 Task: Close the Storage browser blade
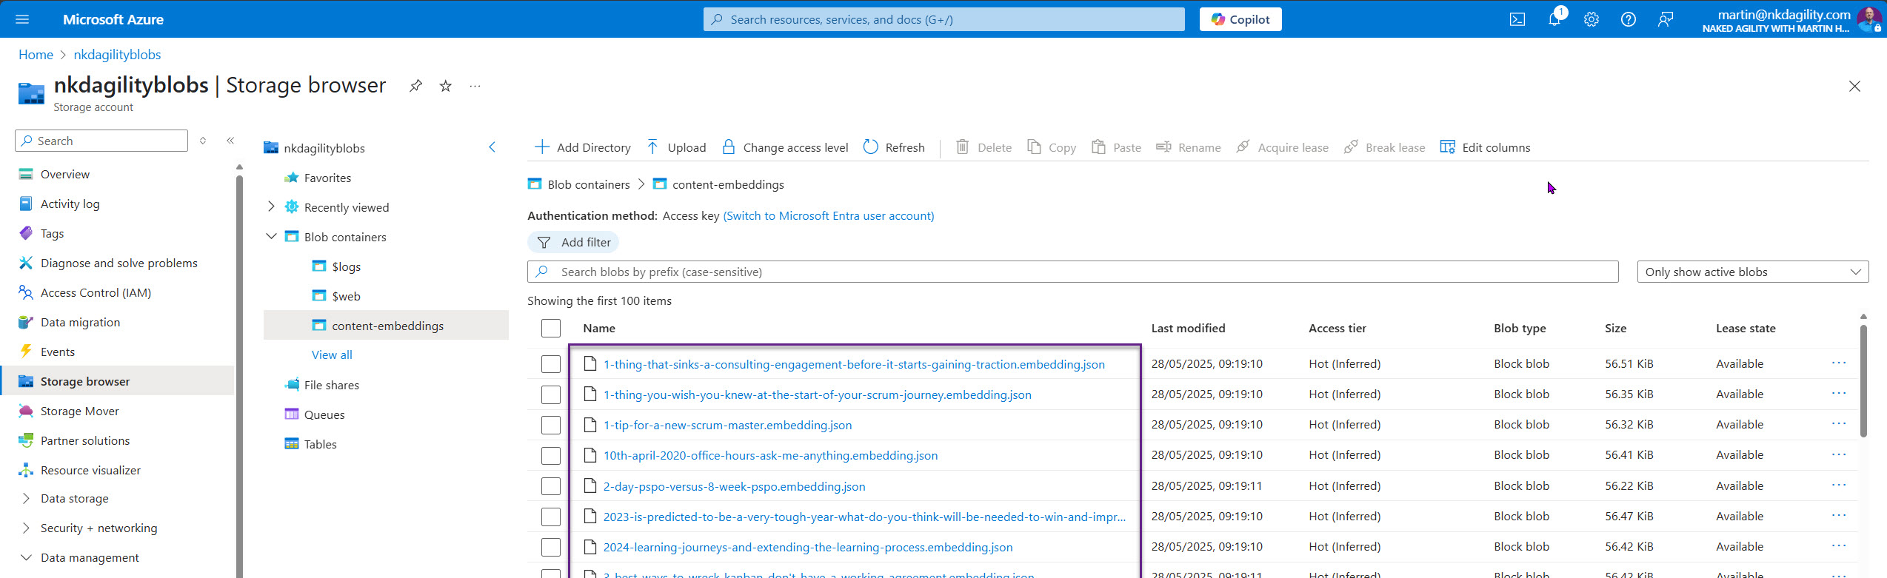[1854, 86]
